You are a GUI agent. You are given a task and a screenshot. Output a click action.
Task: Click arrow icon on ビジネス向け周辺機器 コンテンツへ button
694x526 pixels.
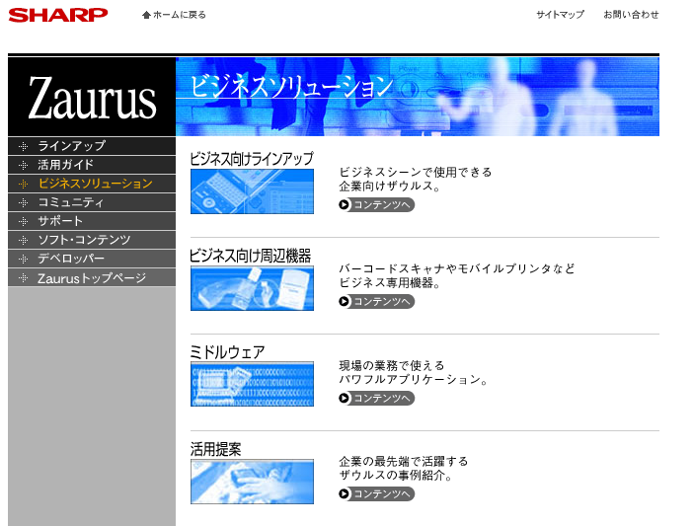345,302
